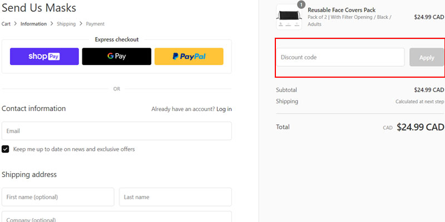
Task: Open the Send Us Masks store title
Action: pyautogui.click(x=39, y=8)
